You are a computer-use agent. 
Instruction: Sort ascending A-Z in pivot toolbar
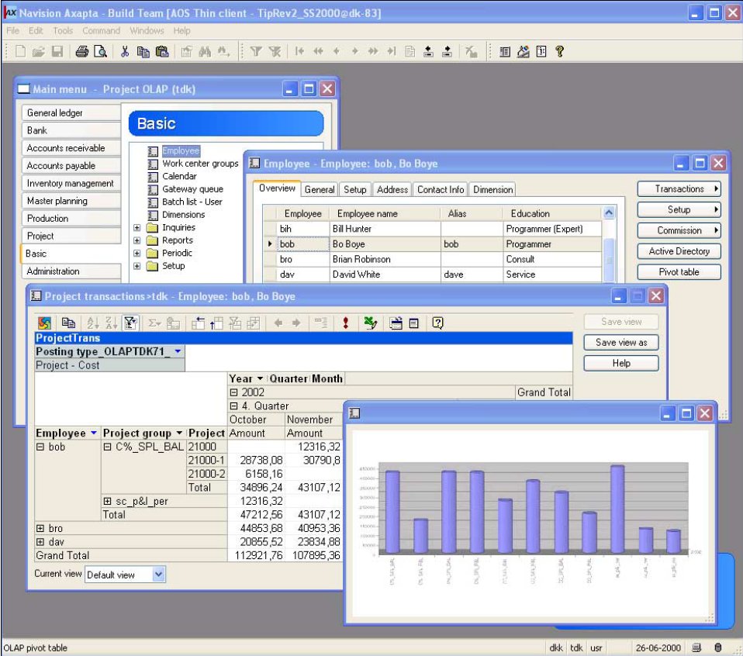coord(93,323)
